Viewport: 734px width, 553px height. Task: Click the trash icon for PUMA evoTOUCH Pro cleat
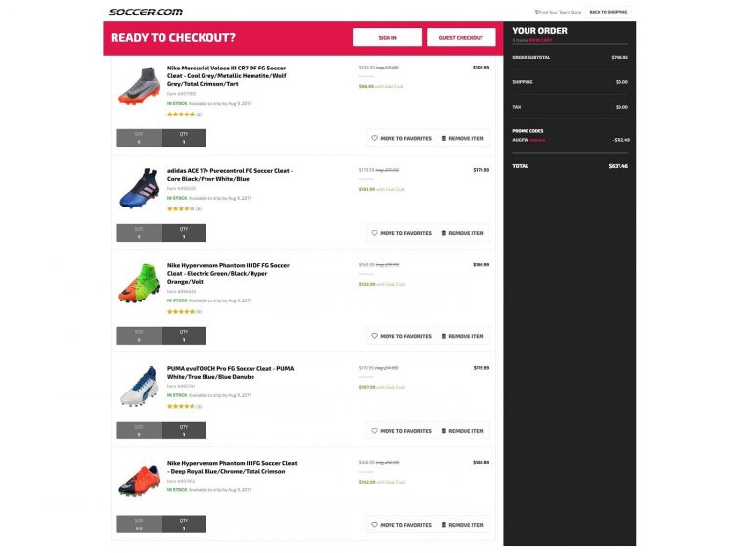444,431
